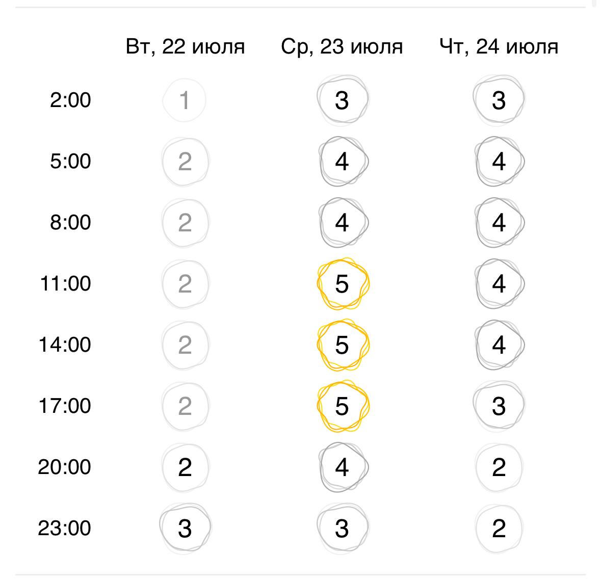
Task: Click the yellow 5 icon at 17:00 Wednesday
Action: pyautogui.click(x=343, y=406)
